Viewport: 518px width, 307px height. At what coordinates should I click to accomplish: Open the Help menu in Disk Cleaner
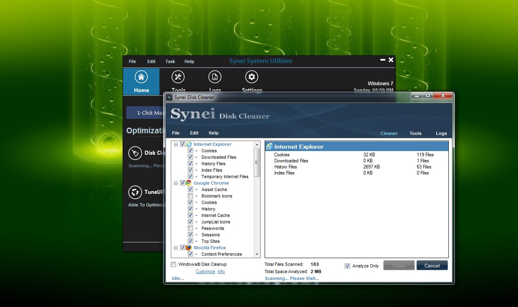coord(214,133)
